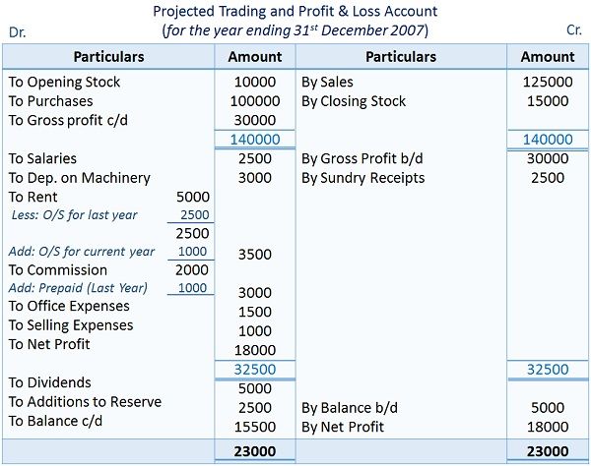Screen dimensions: 591x466
Task: Click the 'By Gross Profit b/d' entry
Action: [x=362, y=158]
